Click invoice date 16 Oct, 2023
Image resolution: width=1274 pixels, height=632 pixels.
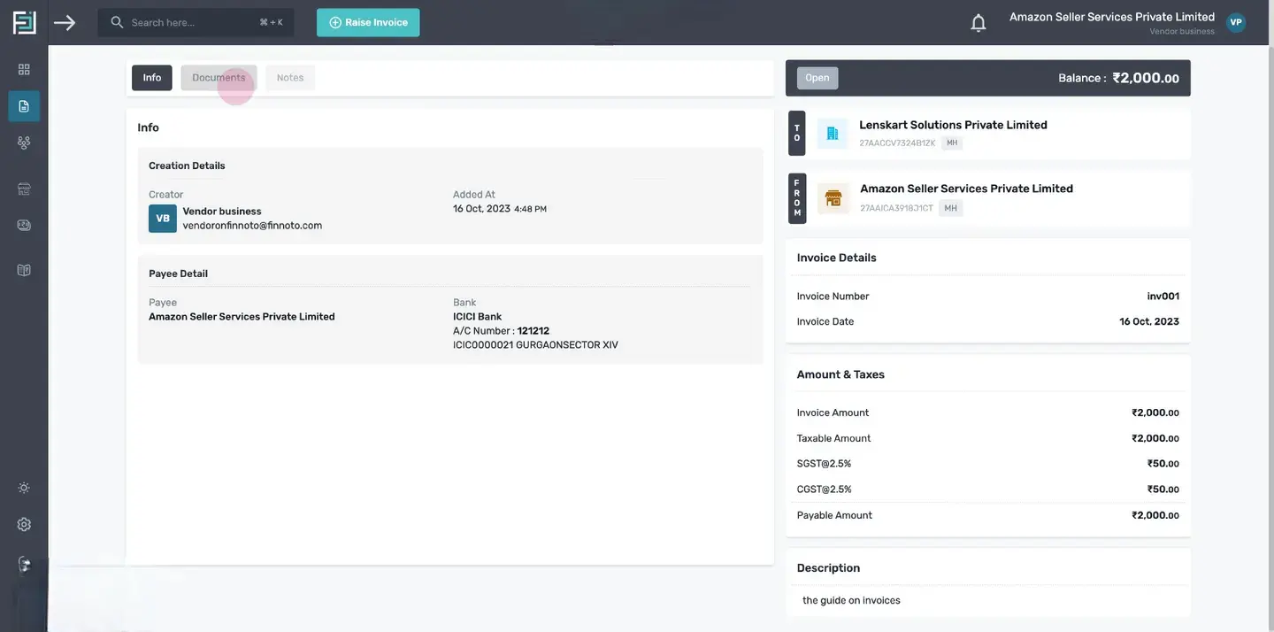1149,322
